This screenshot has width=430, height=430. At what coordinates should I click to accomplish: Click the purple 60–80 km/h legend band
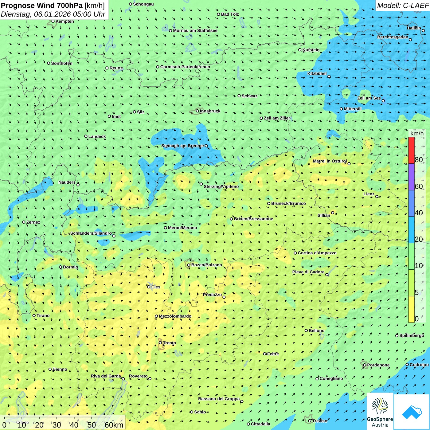(411, 177)
